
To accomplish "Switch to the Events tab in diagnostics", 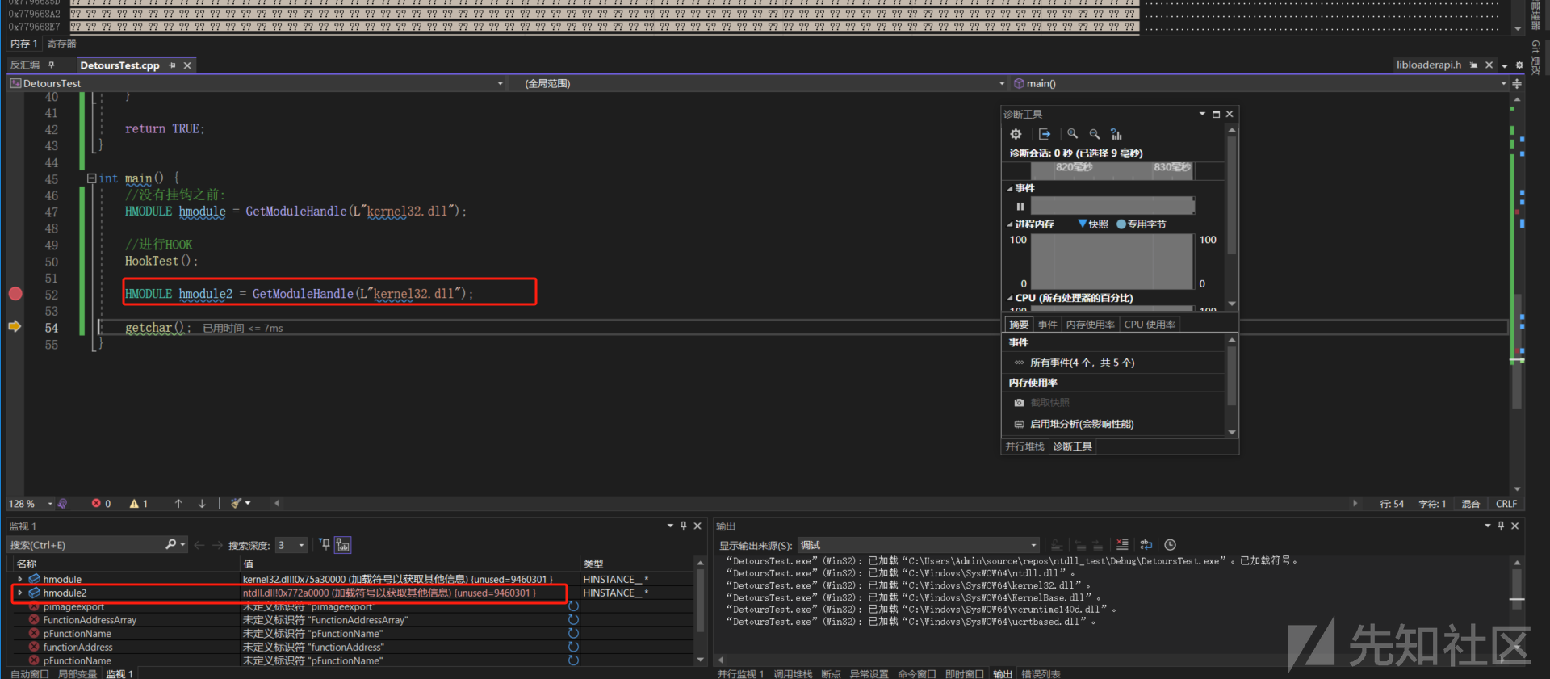I will [x=1047, y=325].
